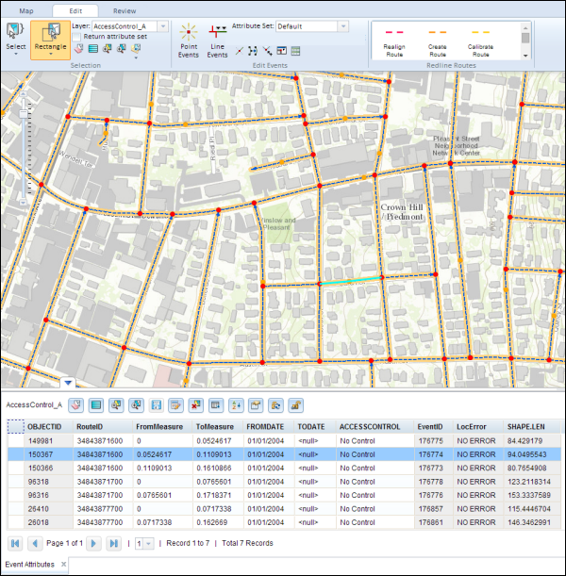Click the Line Events tool
This screenshot has height=576, width=566.
[x=217, y=42]
